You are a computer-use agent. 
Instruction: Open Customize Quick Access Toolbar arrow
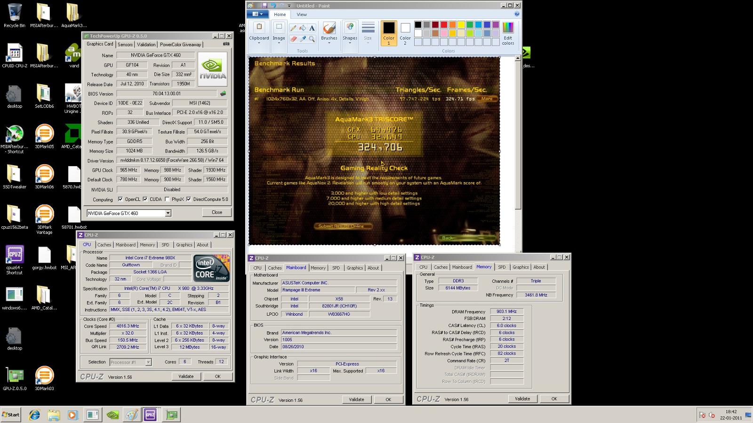[x=290, y=6]
